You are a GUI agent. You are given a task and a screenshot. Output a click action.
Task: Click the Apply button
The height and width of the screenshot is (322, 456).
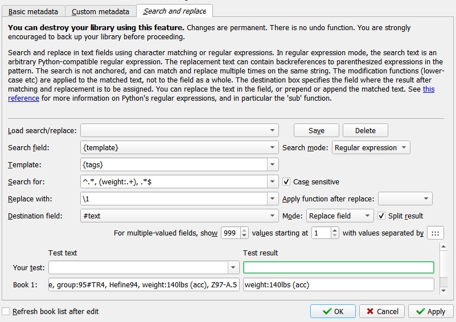tap(430, 311)
